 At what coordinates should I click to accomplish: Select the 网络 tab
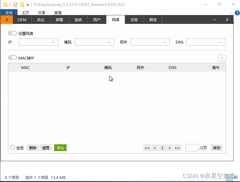click(x=116, y=20)
